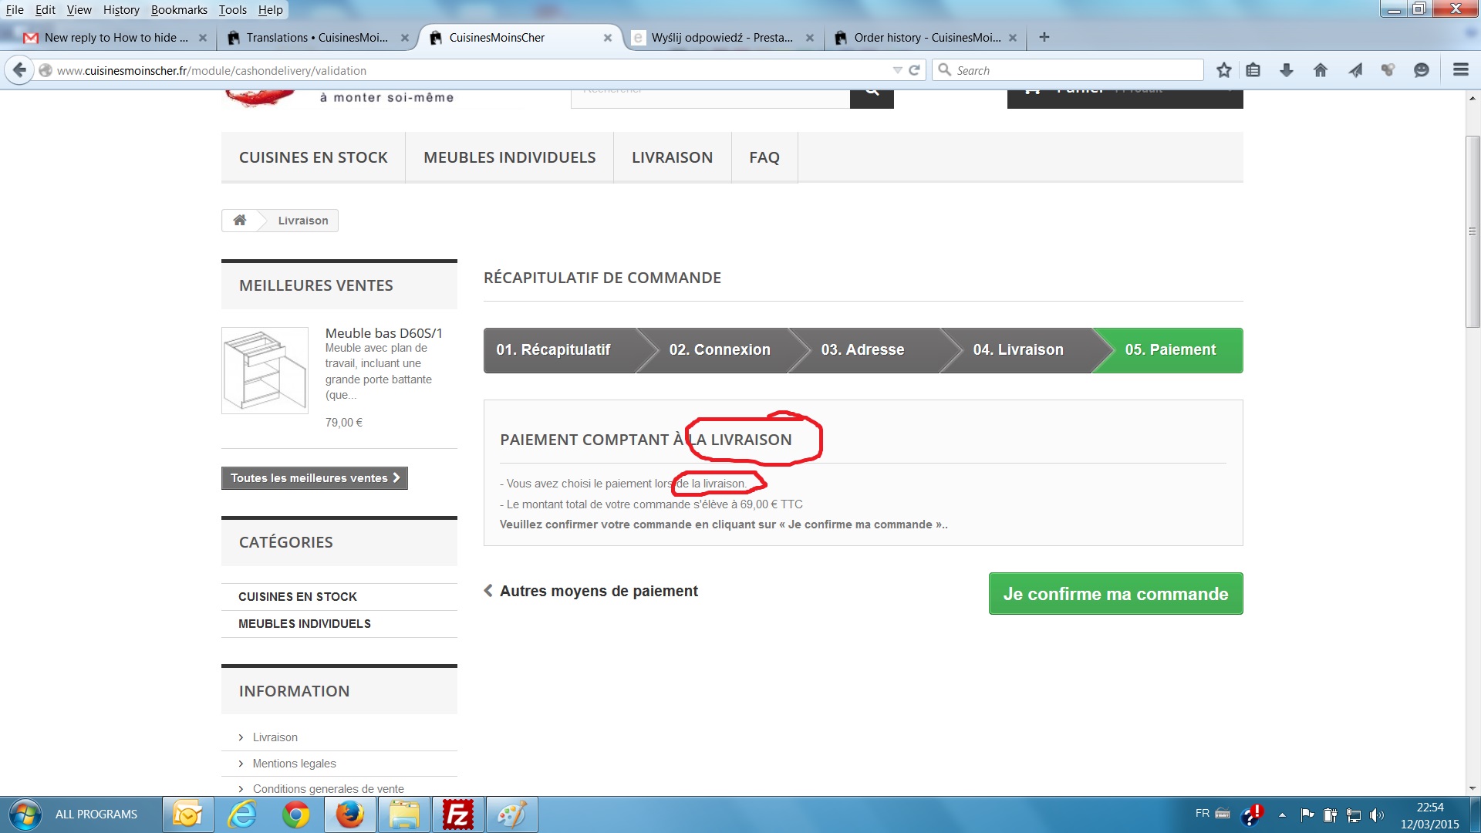Open the Bookmarks menu
This screenshot has width=1481, height=833.
[179, 9]
